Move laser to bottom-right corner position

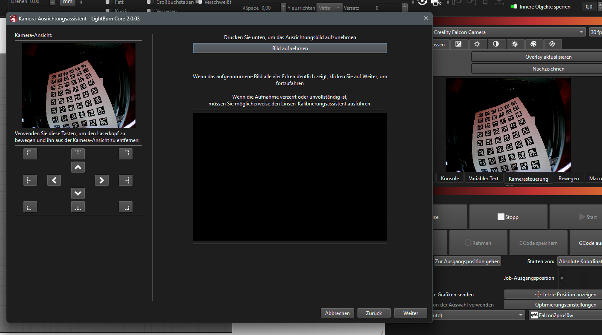pos(126,207)
